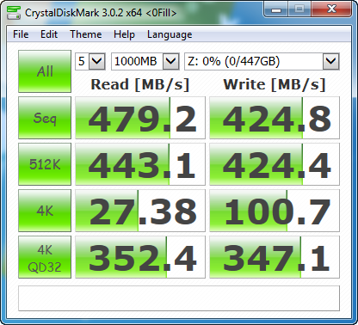The image size is (358, 325).
Task: Start the 4K benchmark test
Action: point(45,211)
